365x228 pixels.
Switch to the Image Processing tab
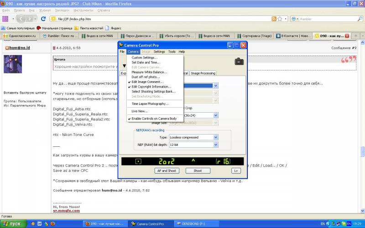[x=203, y=73]
